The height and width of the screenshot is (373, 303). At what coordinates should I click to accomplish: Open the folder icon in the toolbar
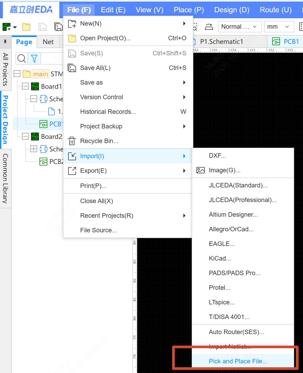(x=26, y=27)
